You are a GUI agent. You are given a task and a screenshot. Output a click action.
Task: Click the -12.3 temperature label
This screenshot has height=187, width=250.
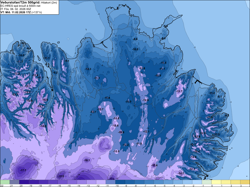click(192, 169)
